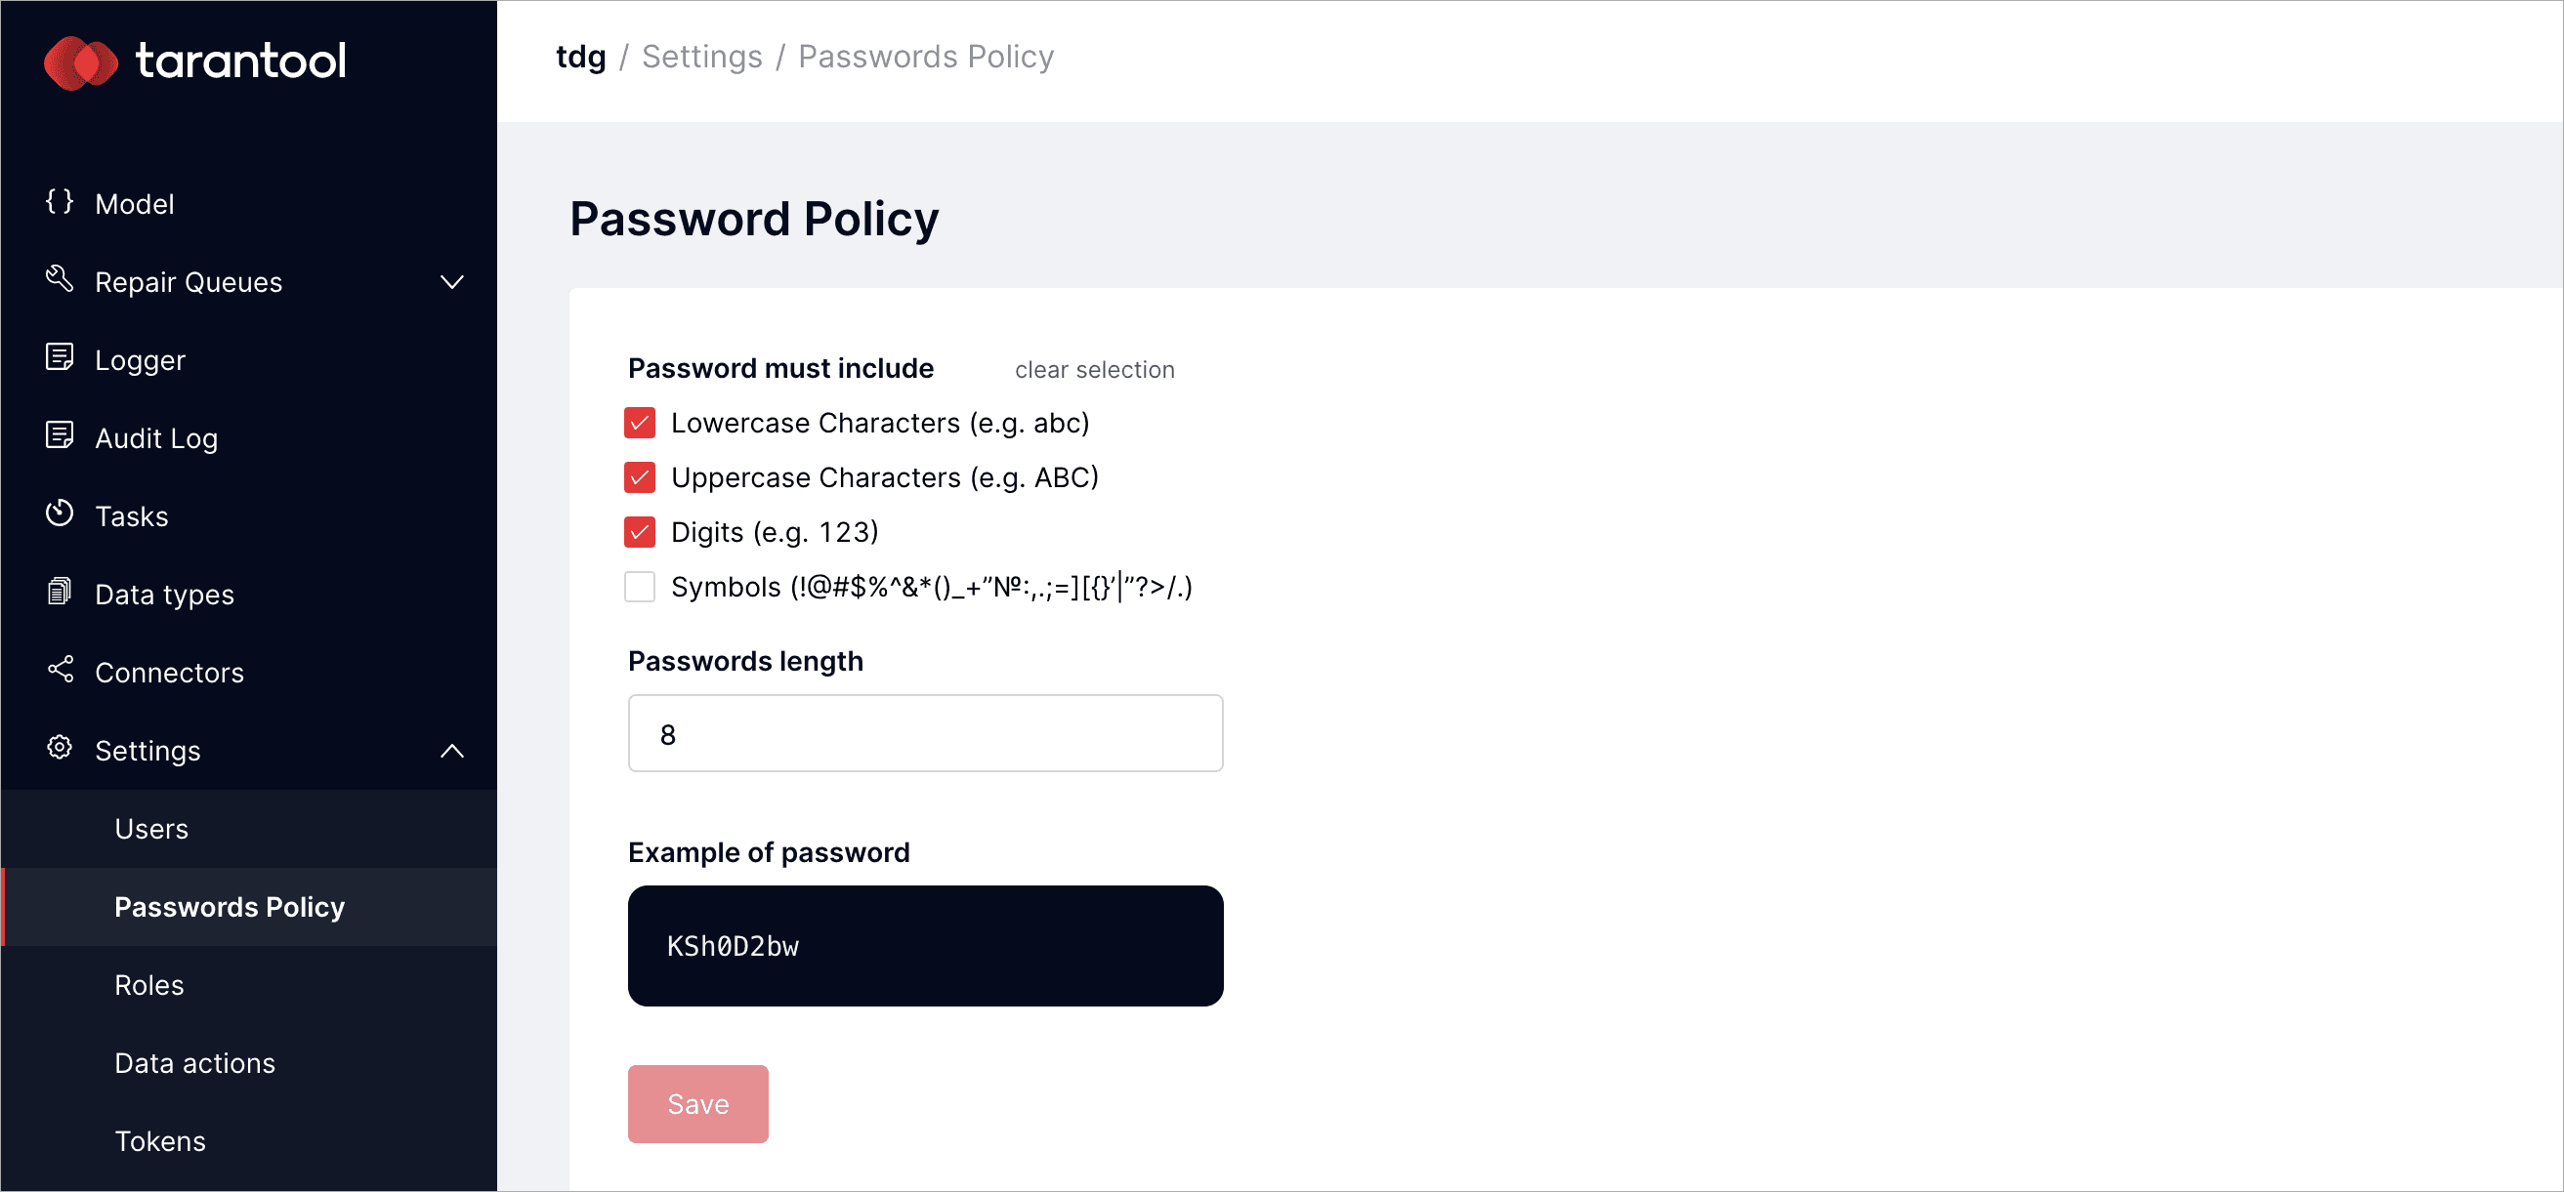The height and width of the screenshot is (1192, 2564).
Task: Open the Model braces icon
Action: [x=60, y=202]
